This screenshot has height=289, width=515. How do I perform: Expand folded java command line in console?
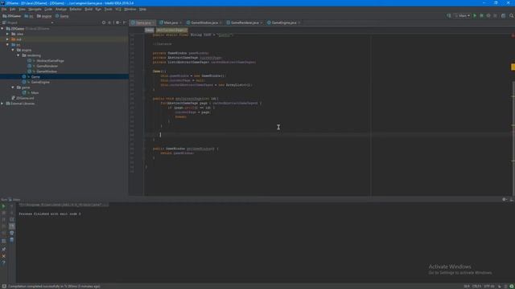tap(63, 205)
